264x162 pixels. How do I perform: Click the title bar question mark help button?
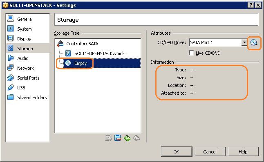coord(251,5)
